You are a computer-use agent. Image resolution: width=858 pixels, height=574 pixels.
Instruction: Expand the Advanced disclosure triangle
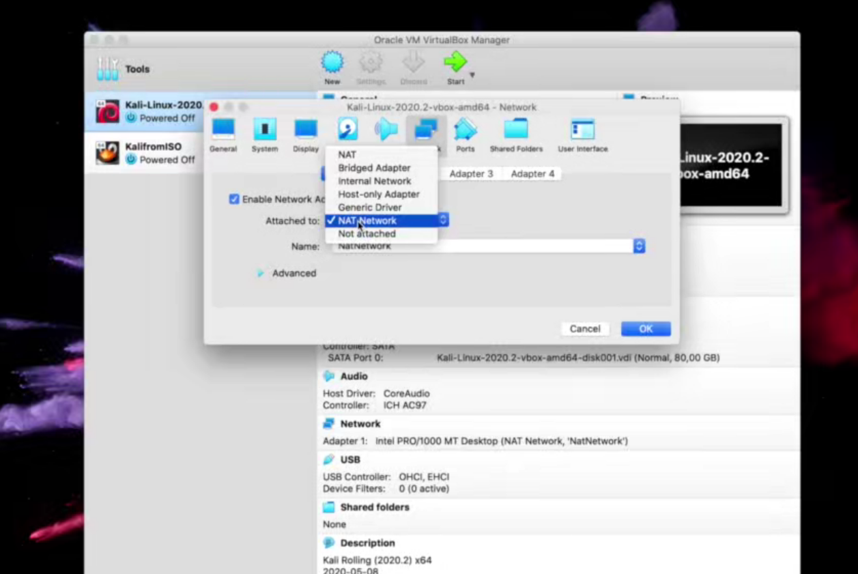(261, 273)
